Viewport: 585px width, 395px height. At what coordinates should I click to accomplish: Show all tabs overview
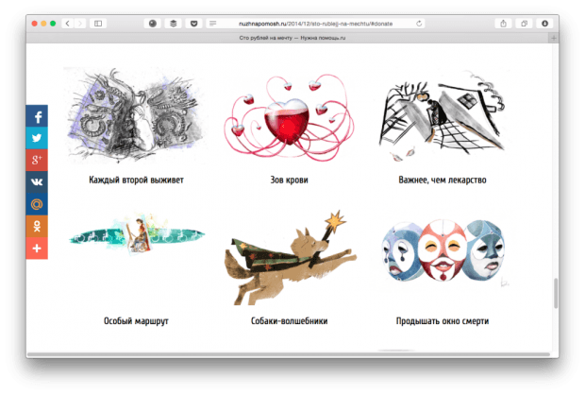click(x=523, y=23)
